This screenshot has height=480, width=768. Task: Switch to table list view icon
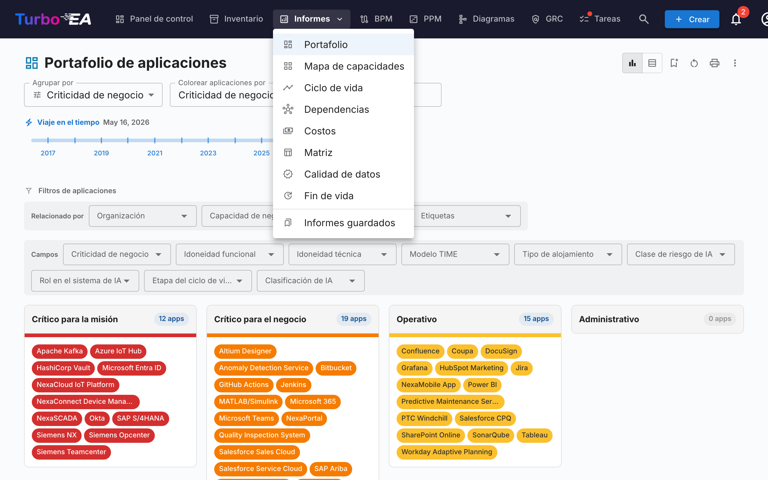(652, 63)
